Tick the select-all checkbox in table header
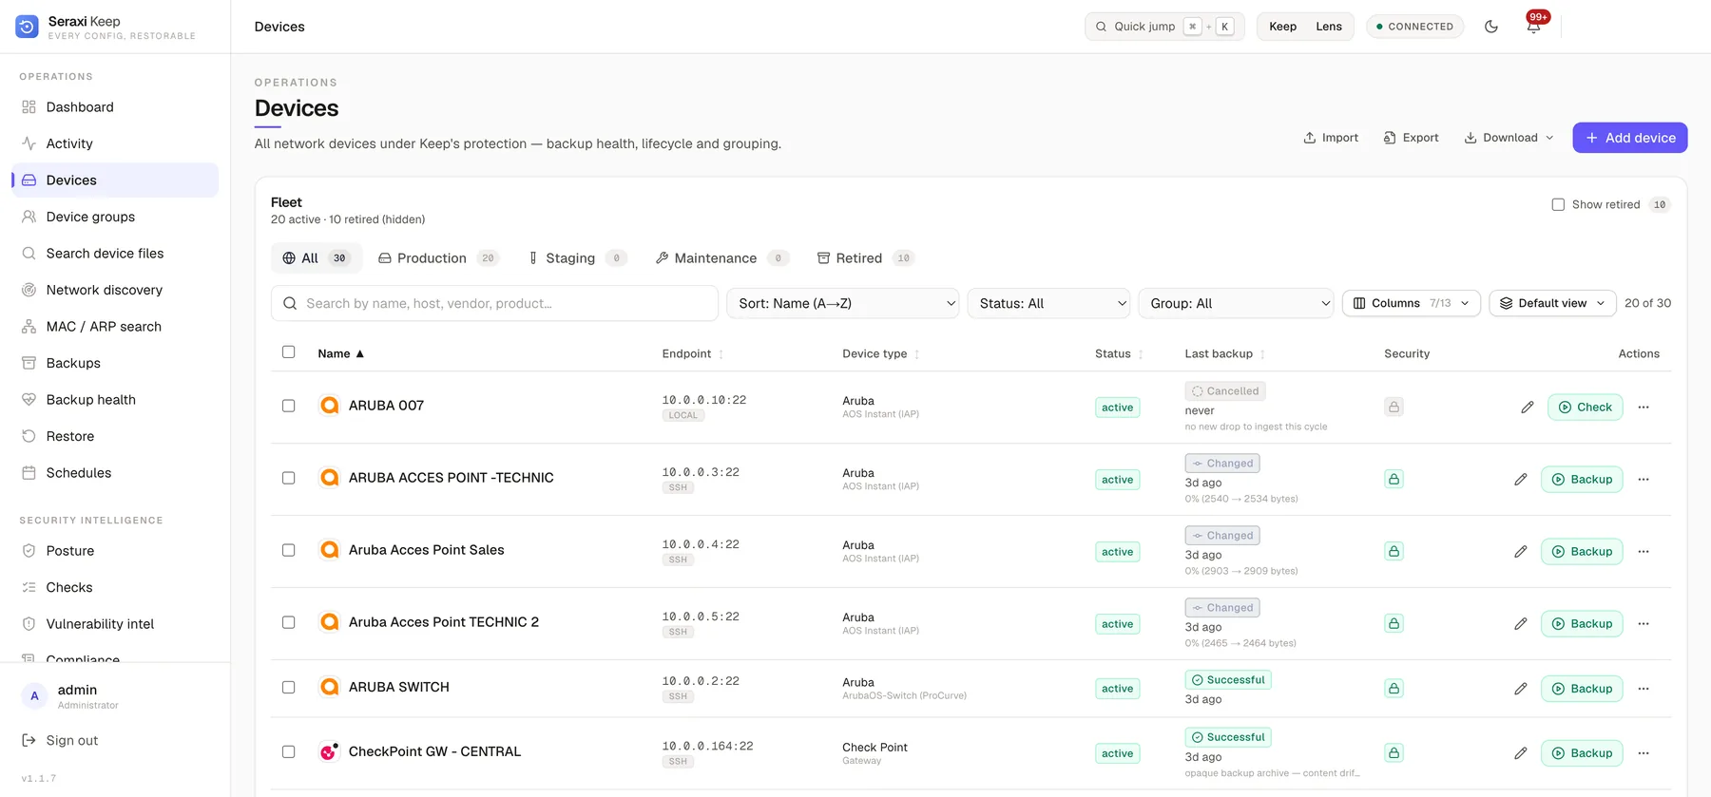This screenshot has width=1711, height=797. (288, 352)
